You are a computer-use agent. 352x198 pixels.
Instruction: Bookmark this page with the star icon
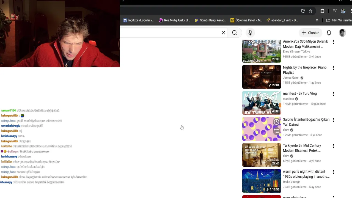(310, 11)
